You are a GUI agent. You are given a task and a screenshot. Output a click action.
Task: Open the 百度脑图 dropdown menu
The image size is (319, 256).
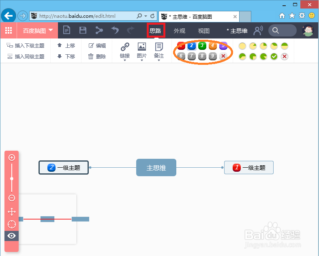pos(38,30)
